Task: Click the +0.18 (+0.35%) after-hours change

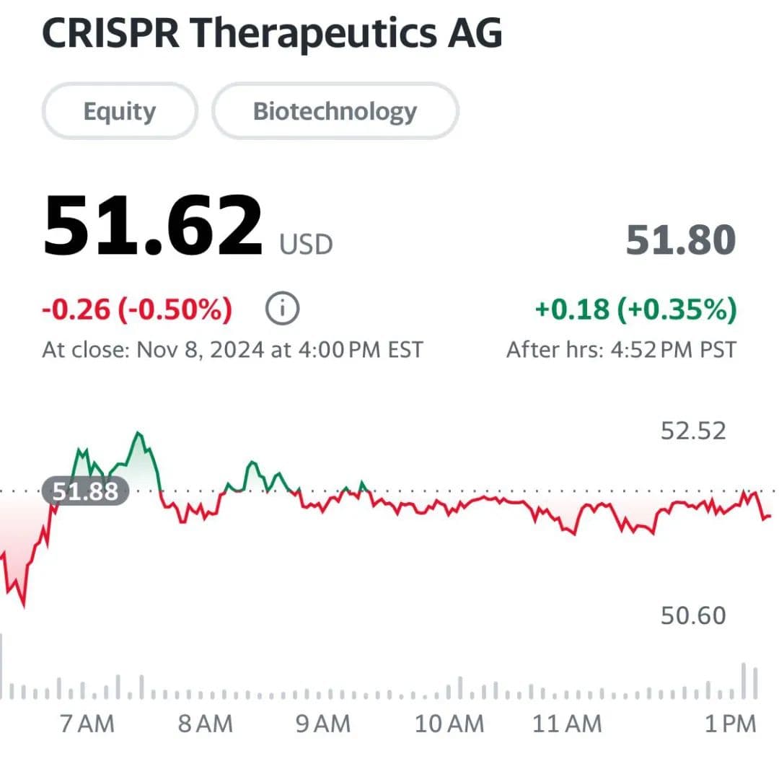Action: (x=635, y=309)
